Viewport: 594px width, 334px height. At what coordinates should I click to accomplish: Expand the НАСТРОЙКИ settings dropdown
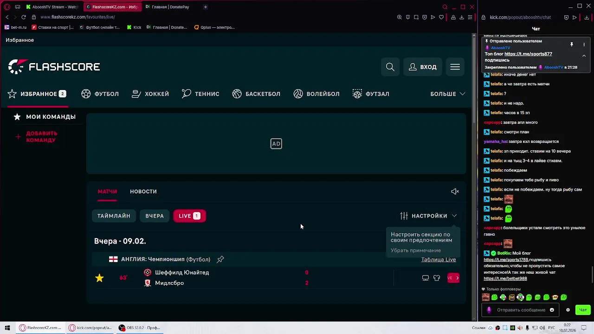click(428, 216)
